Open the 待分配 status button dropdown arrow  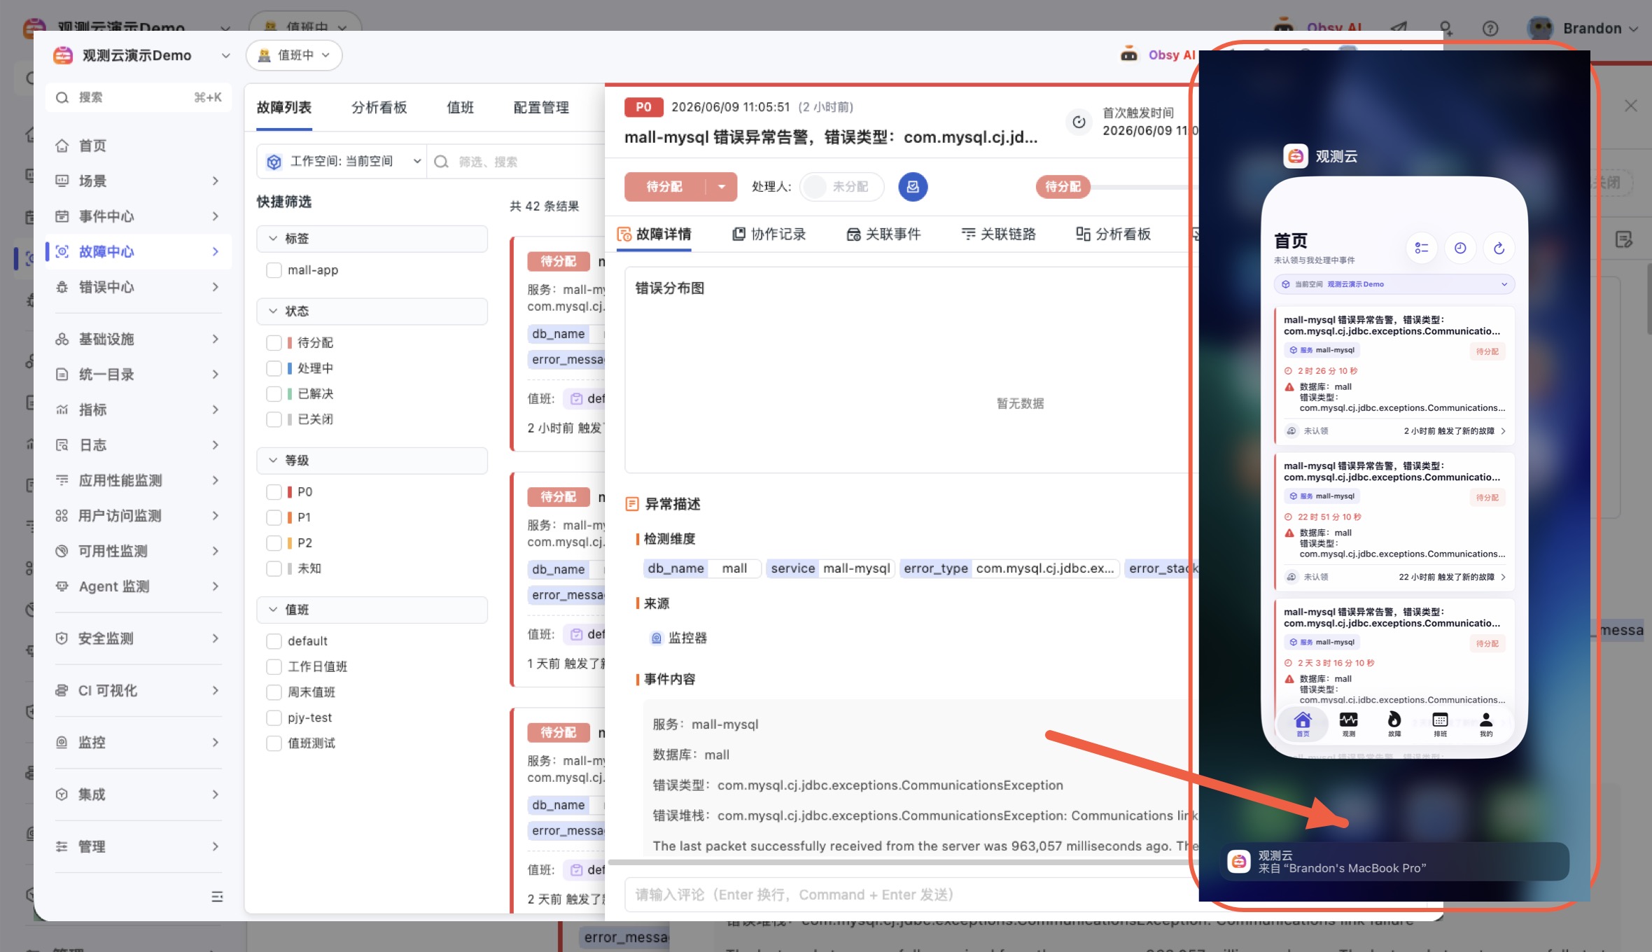pos(722,187)
